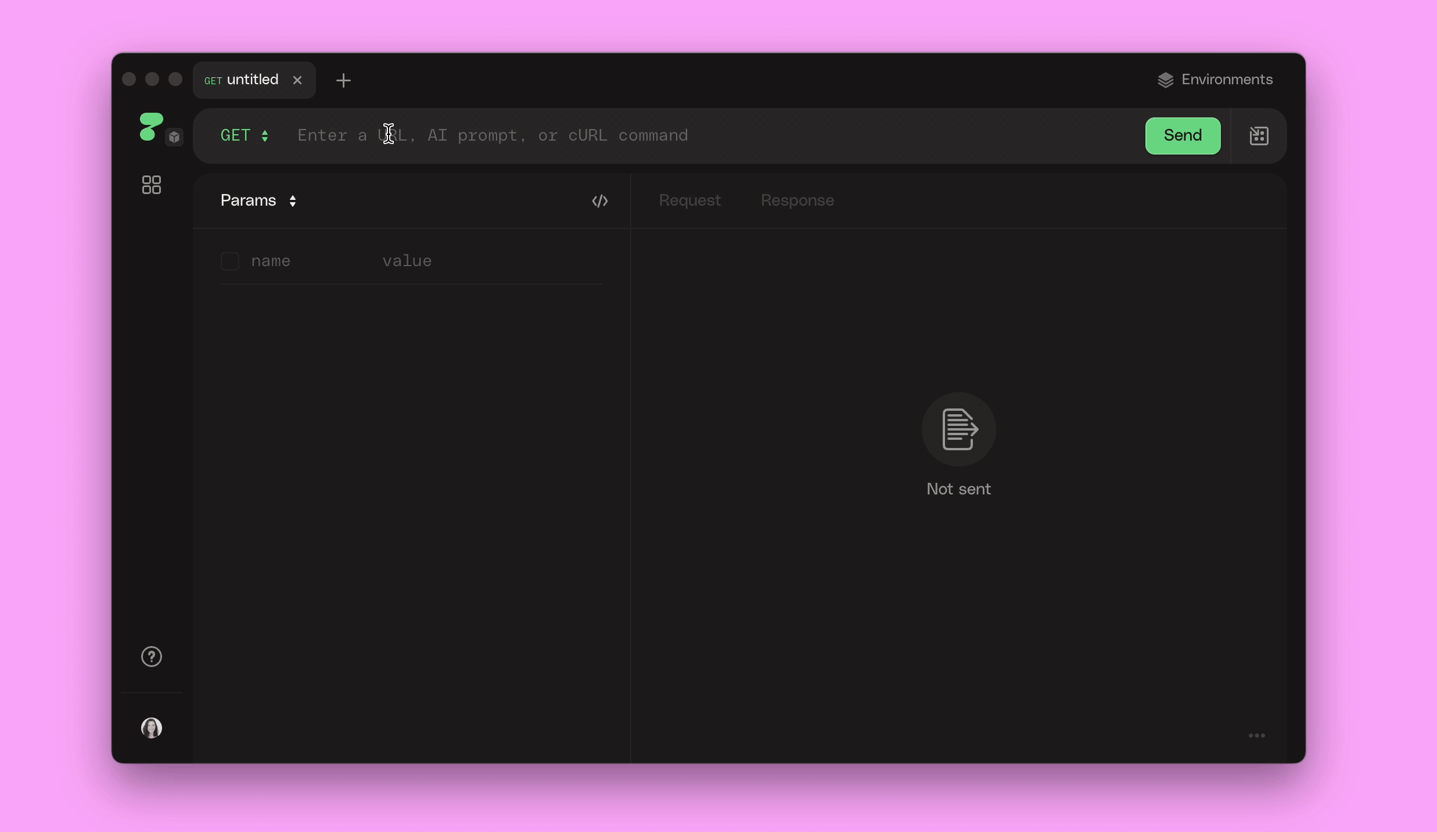This screenshot has height=832, width=1437.
Task: Open the help question-mark icon
Action: pos(151,657)
